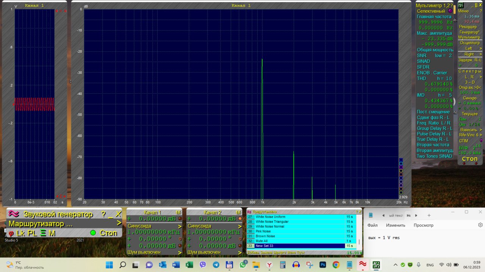
Task: Click the phase φ icon in generator panel
Action: (11, 233)
